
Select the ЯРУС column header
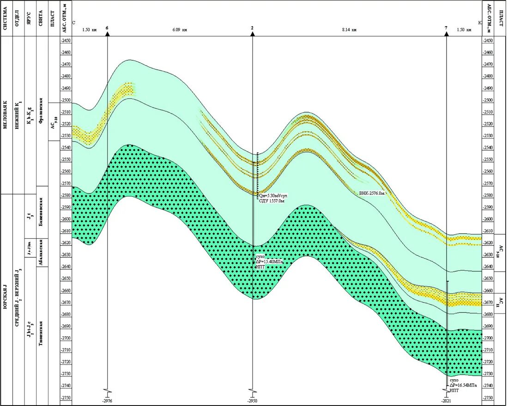tap(29, 19)
